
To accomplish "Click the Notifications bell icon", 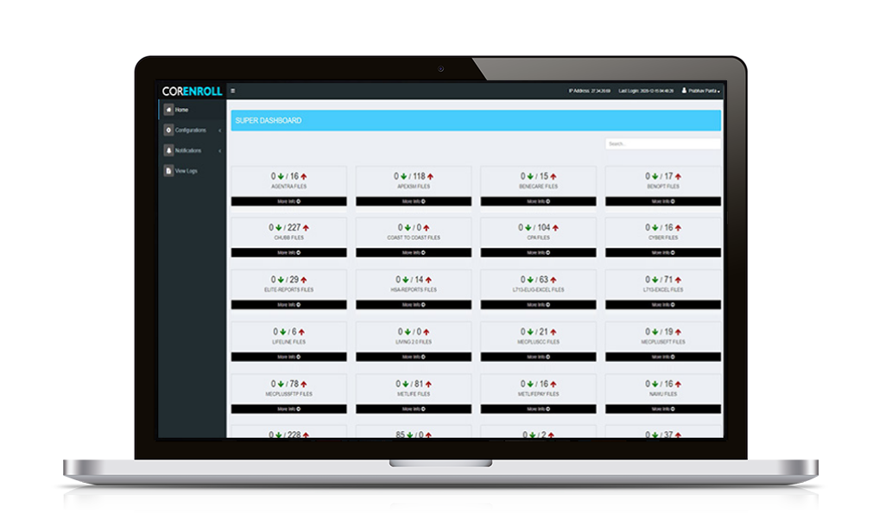I will click(x=168, y=150).
